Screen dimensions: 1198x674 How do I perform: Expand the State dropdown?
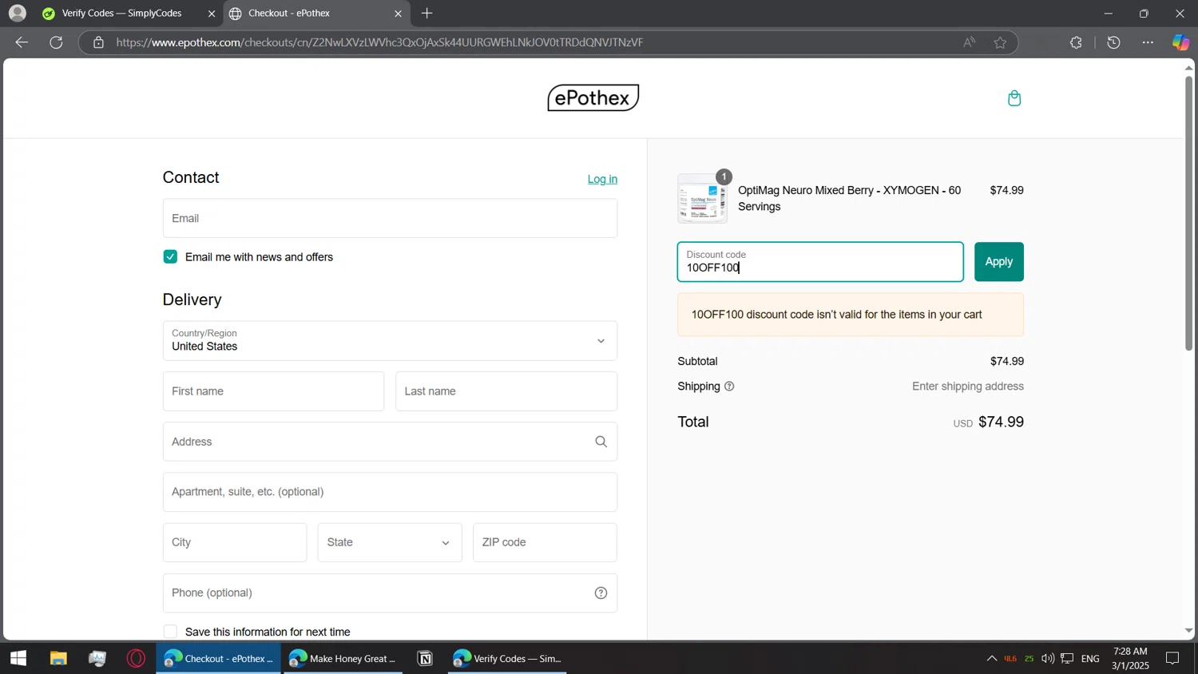pyautogui.click(x=390, y=542)
